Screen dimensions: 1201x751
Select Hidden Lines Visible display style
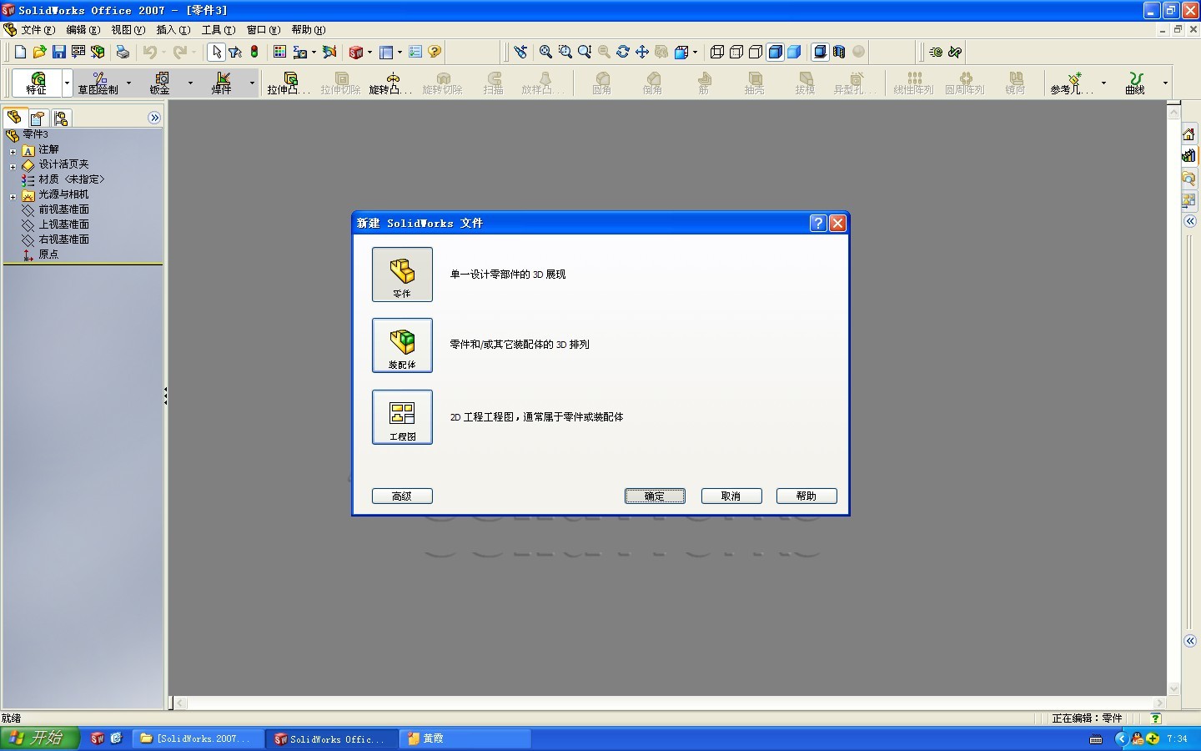click(x=736, y=52)
